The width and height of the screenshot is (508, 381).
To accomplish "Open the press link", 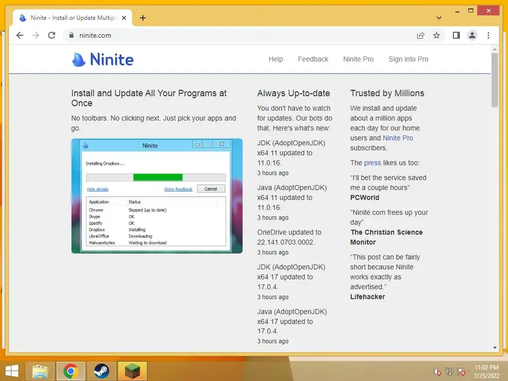I will click(x=373, y=163).
